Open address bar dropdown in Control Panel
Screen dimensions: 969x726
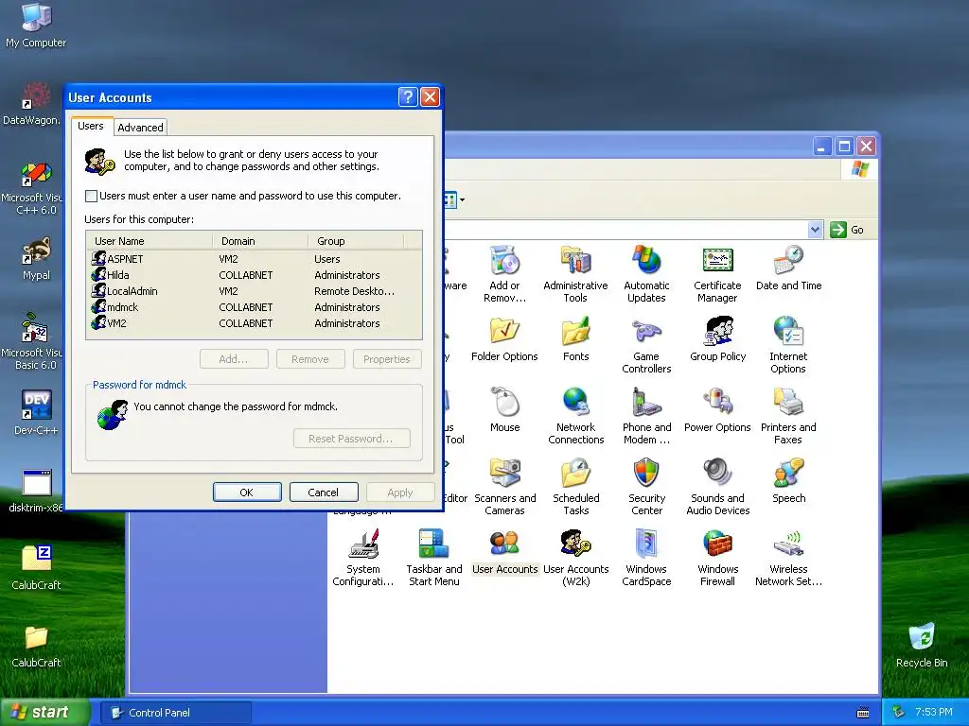point(815,230)
